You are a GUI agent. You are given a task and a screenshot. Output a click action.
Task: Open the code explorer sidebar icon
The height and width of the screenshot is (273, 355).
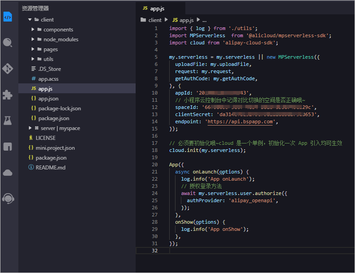point(8,17)
